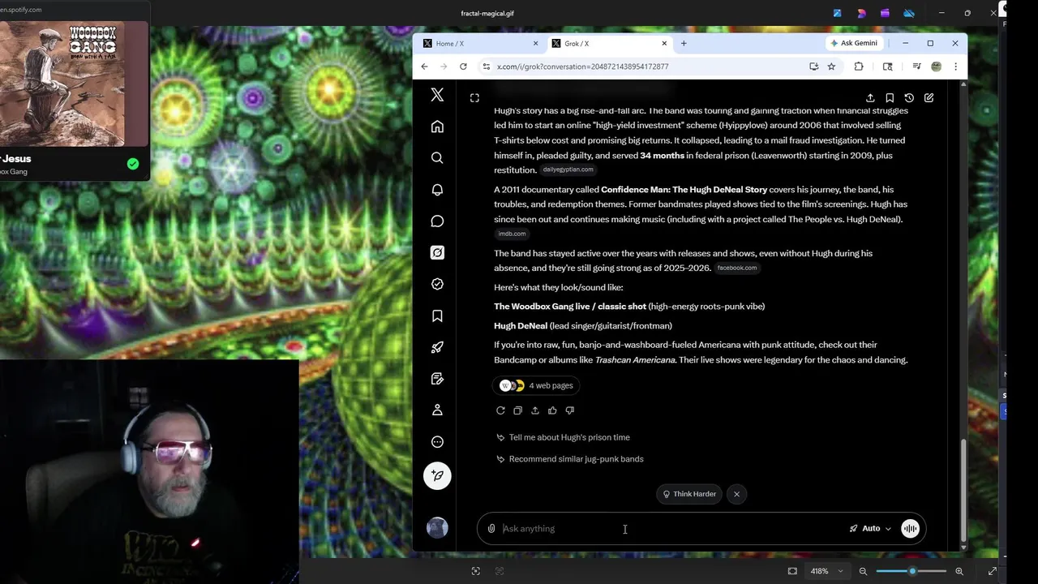Share the Grok response below answer
This screenshot has height=584, width=1038.
535,410
